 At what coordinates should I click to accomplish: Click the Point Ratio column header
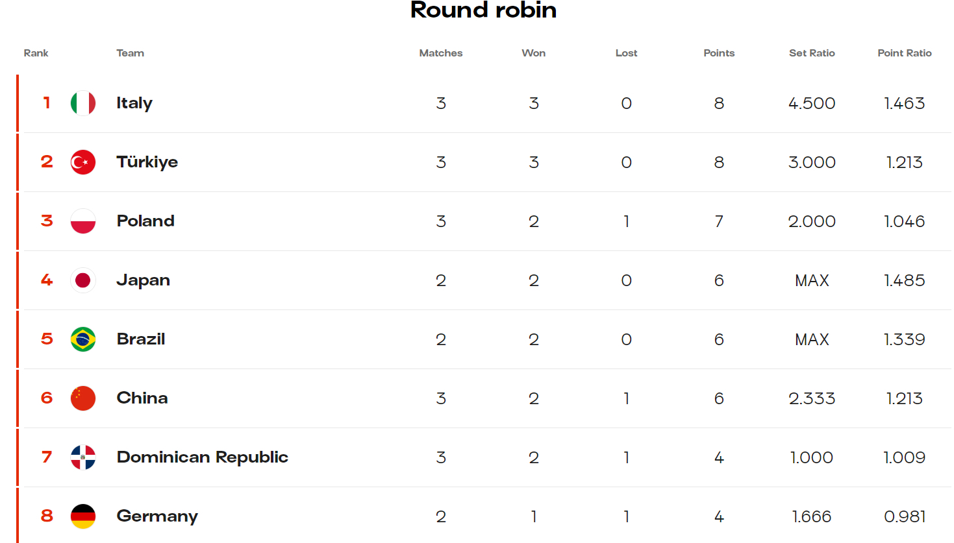point(905,53)
